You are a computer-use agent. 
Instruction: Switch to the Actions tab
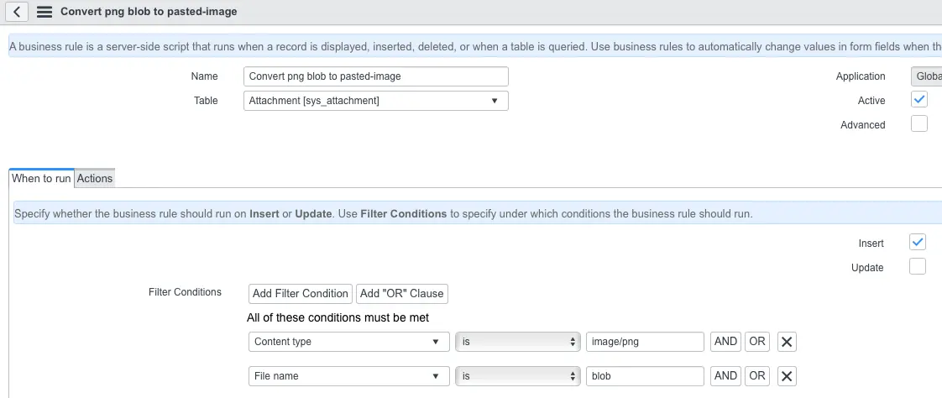[95, 178]
